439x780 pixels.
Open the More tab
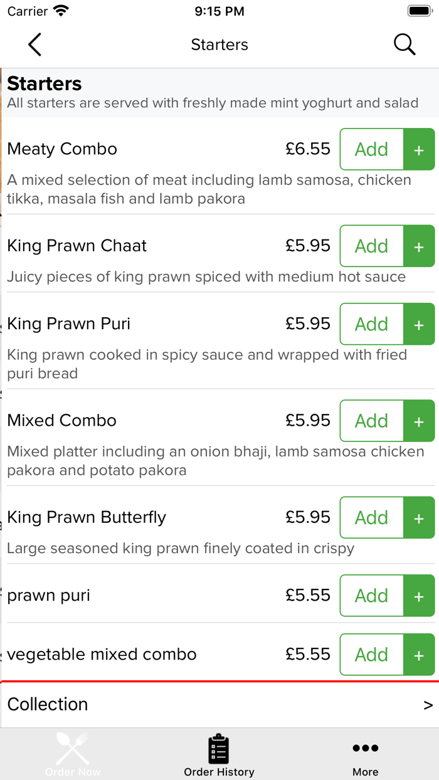click(x=365, y=754)
